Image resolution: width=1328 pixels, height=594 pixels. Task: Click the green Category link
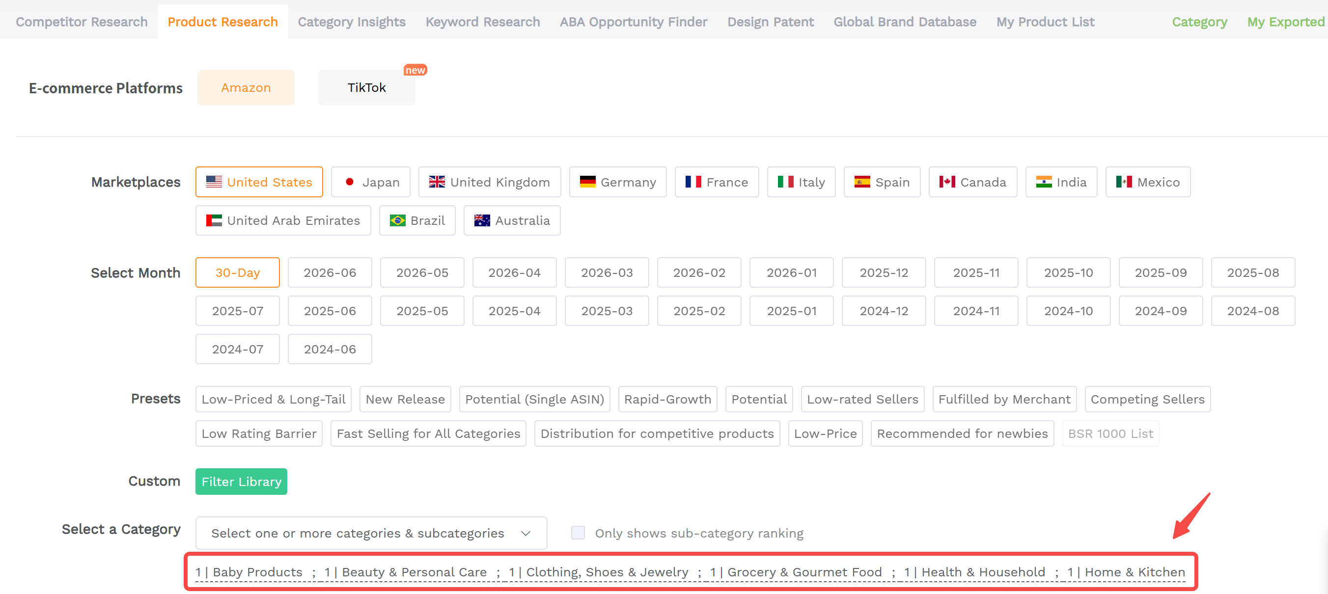1199,22
